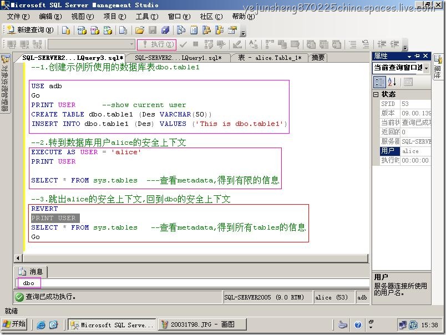Toggle SQLCMD mode
The image size is (446, 335).
click(x=295, y=44)
